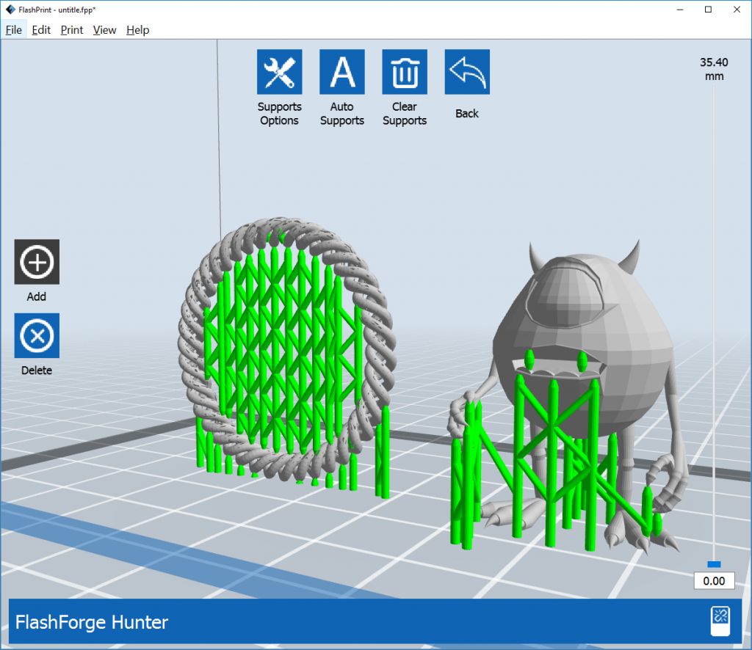Click the printer connection status icon
The height and width of the screenshot is (650, 752).
(720, 621)
